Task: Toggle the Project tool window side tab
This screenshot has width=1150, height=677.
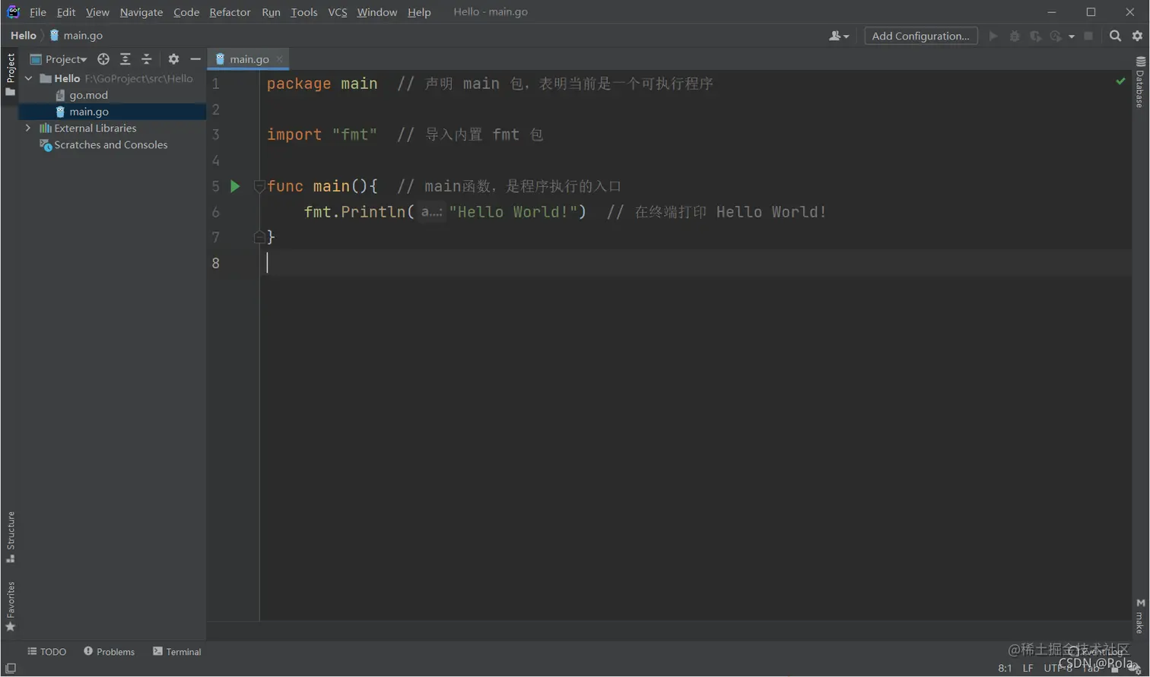Action: click(x=10, y=75)
